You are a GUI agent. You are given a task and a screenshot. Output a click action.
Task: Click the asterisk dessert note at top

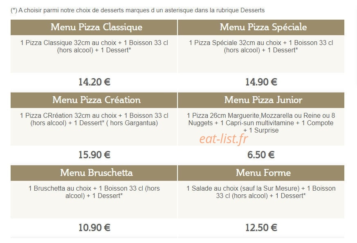137,10
